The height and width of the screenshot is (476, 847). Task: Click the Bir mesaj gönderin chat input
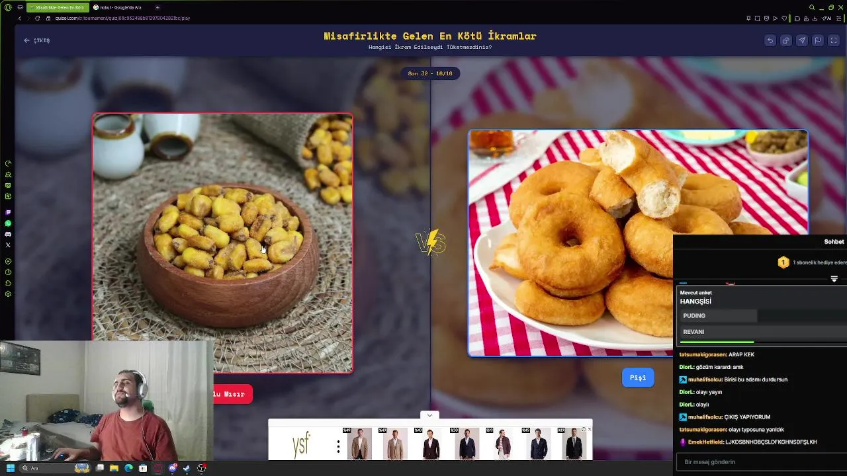761,462
